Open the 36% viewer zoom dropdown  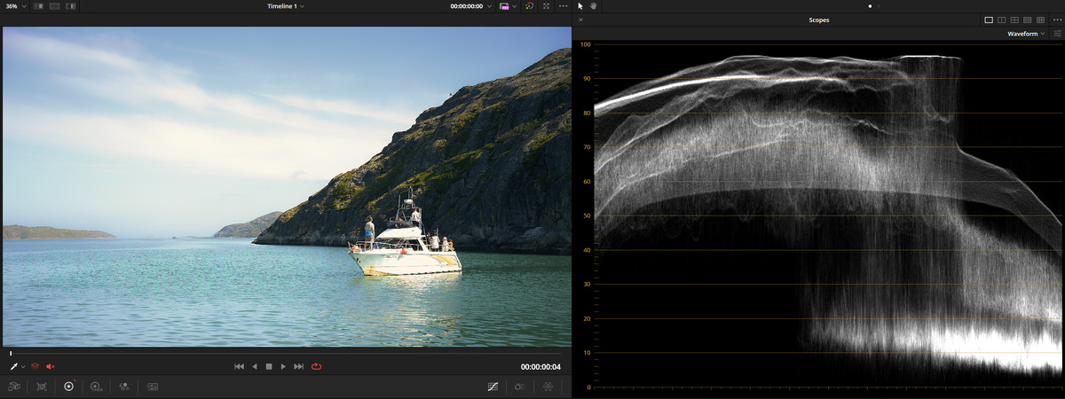(15, 6)
